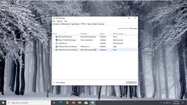Click the Last BIOS time value
This screenshot has height=105, width=187.
point(133,29)
